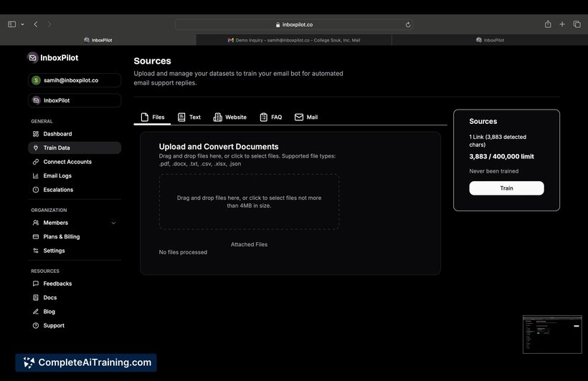Open a new tab with plus icon
Viewport: 588px width, 381px height.
562,24
